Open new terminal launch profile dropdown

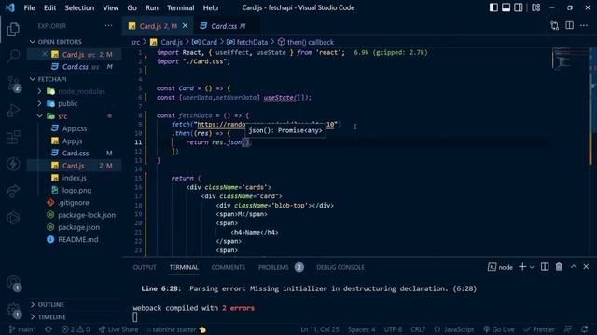pyautogui.click(x=532, y=267)
